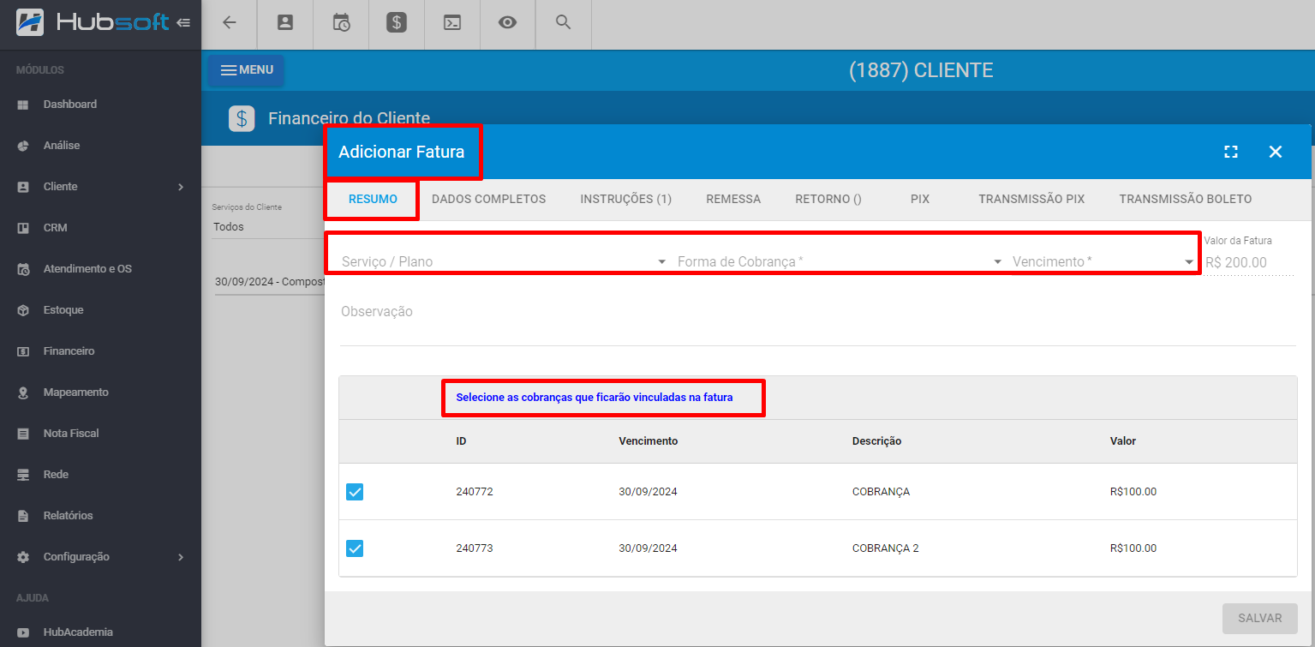Screen dimensions: 1315x647
Task: Click the Financeiro do Cliente dollar icon
Action: tap(242, 118)
